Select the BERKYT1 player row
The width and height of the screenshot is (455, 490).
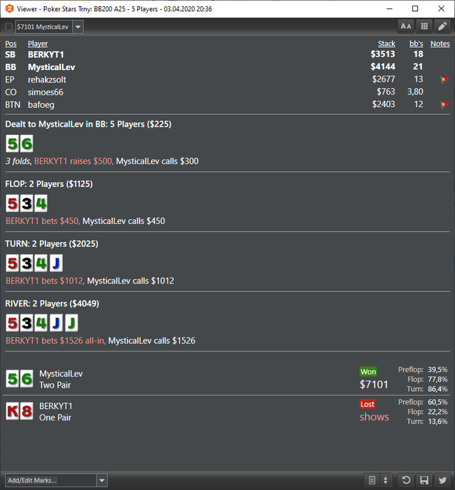pos(227,55)
